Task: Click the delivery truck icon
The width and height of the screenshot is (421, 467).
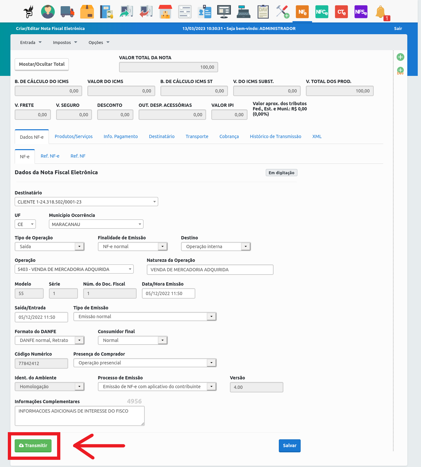Action: (x=68, y=12)
